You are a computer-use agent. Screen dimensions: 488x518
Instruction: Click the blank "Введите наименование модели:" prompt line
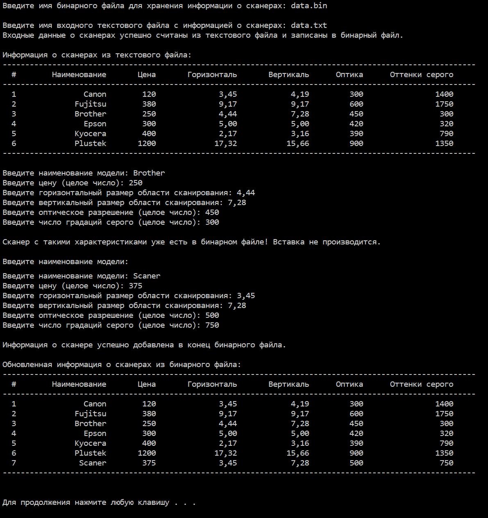coord(66,262)
